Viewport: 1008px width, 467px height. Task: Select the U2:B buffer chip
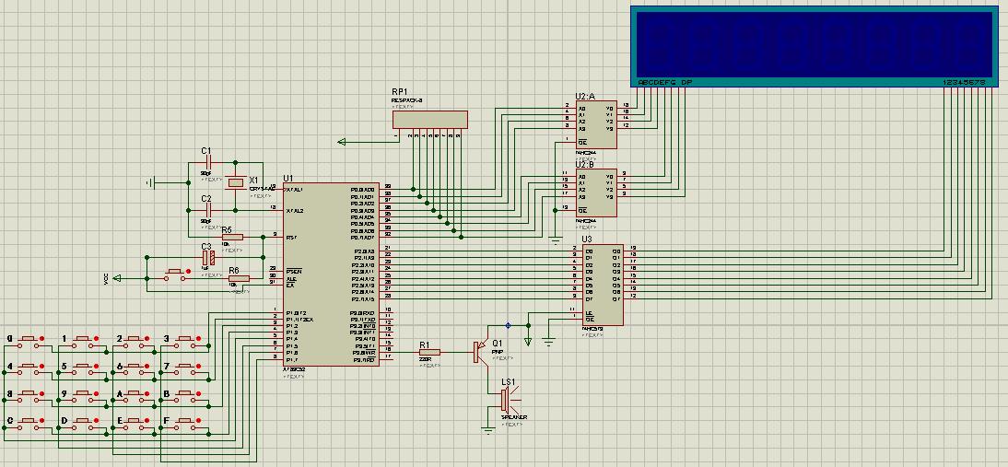(x=596, y=192)
